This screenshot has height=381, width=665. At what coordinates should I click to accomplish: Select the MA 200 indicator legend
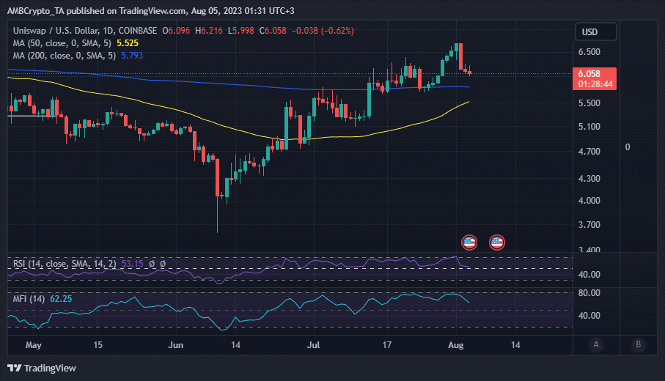pos(65,56)
